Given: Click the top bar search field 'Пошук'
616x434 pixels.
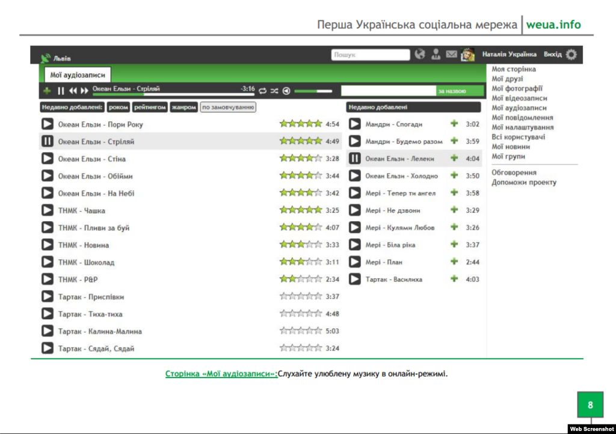Looking at the screenshot, I should pyautogui.click(x=370, y=55).
